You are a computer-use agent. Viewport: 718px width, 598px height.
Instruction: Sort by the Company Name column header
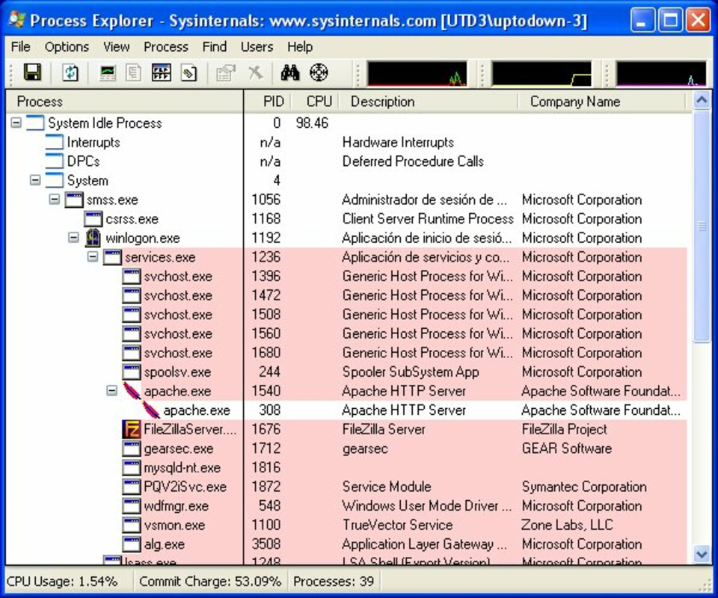[601, 102]
